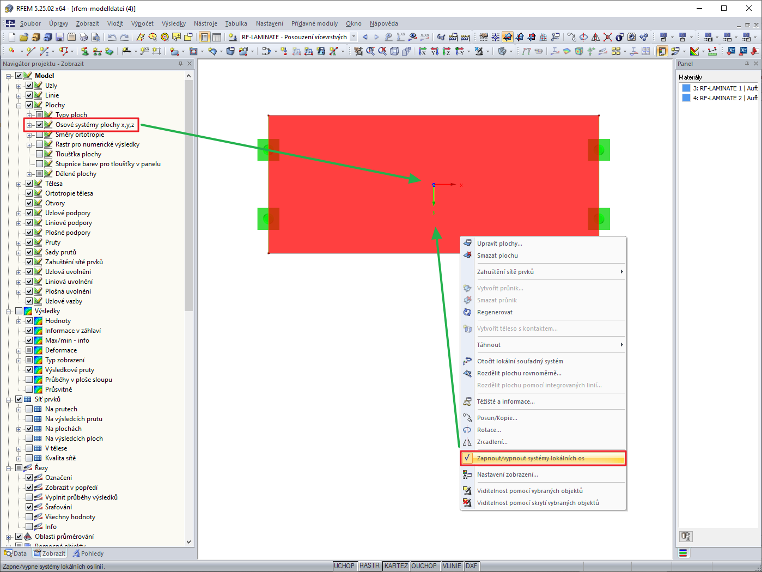The image size is (762, 572).
Task: Print the current view
Action: (83, 37)
